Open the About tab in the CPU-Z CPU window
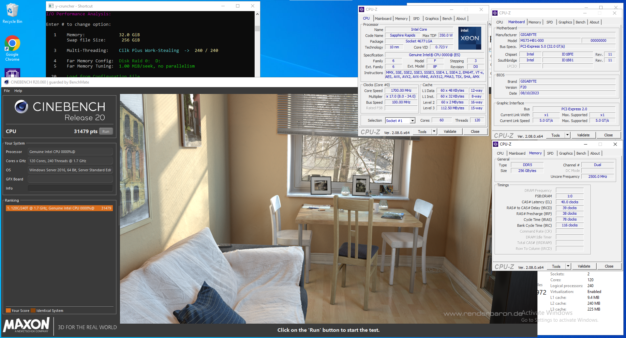 click(461, 19)
